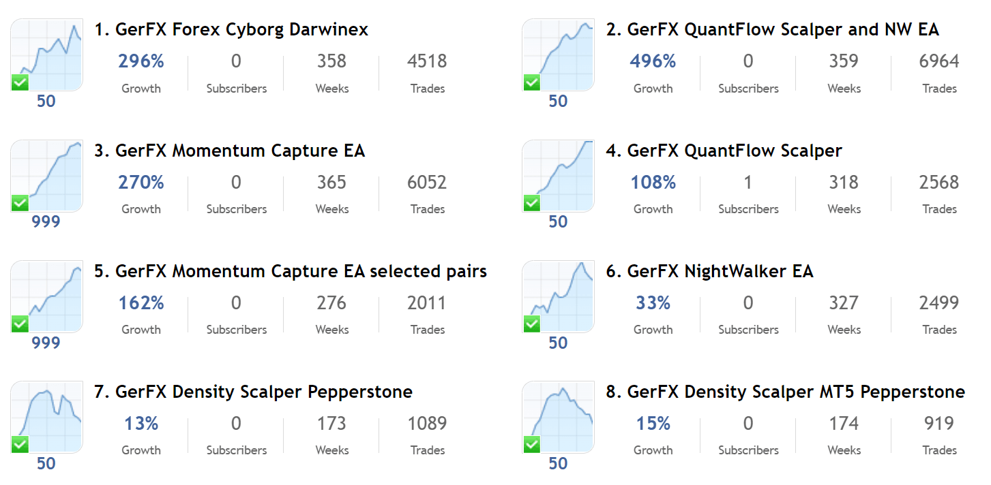Click growth chart thumbnail of Forex Cyborg Darwinex
Image resolution: width=991 pixels, height=485 pixels.
[x=46, y=54]
